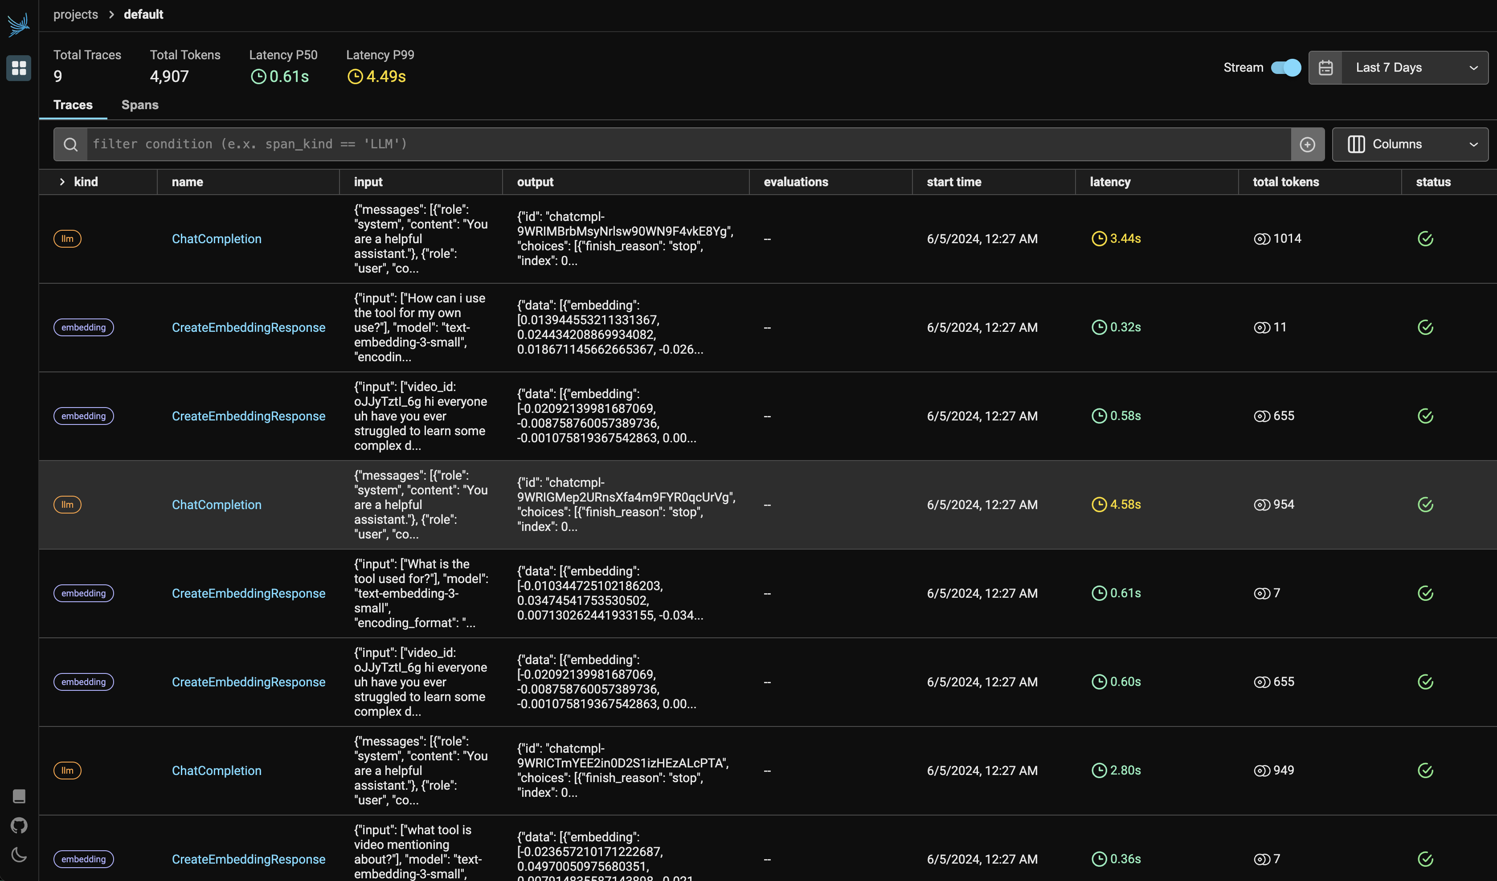Click success status check on 4.58s row
Screen dimensions: 1497x881
click(1425, 505)
